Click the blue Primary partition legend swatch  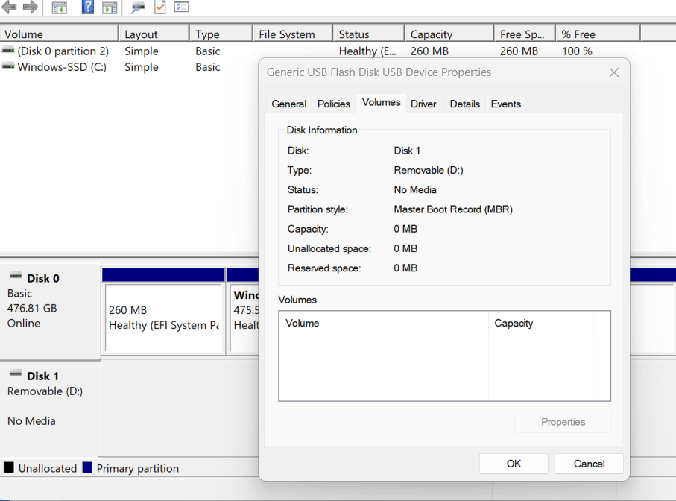click(87, 467)
